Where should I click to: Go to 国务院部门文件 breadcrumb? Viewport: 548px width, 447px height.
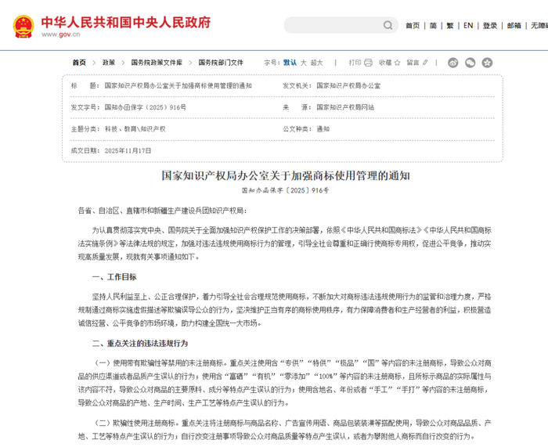tap(221, 63)
